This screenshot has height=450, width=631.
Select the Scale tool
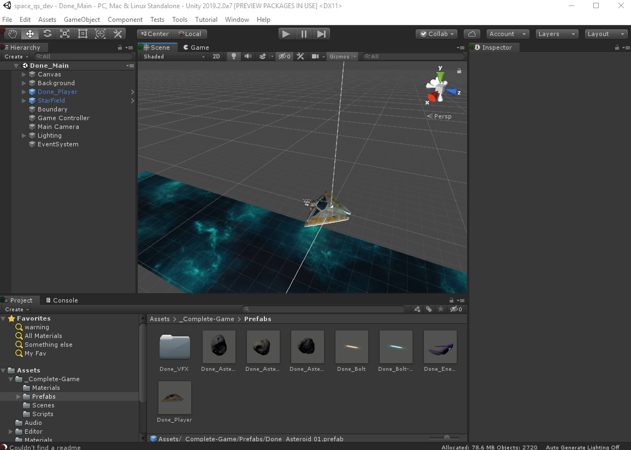[65, 34]
